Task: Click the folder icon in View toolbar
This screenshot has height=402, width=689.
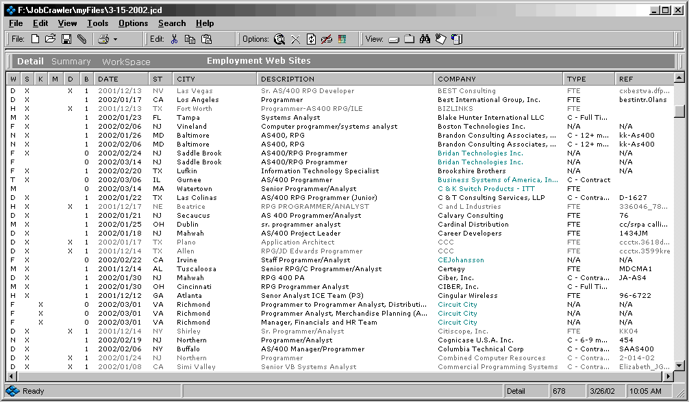Action: point(410,39)
